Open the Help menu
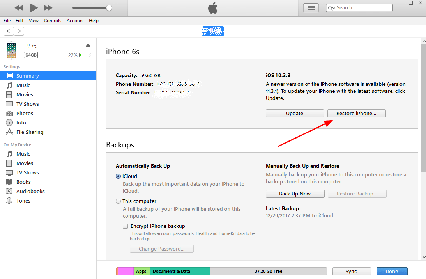 pyautogui.click(x=94, y=21)
